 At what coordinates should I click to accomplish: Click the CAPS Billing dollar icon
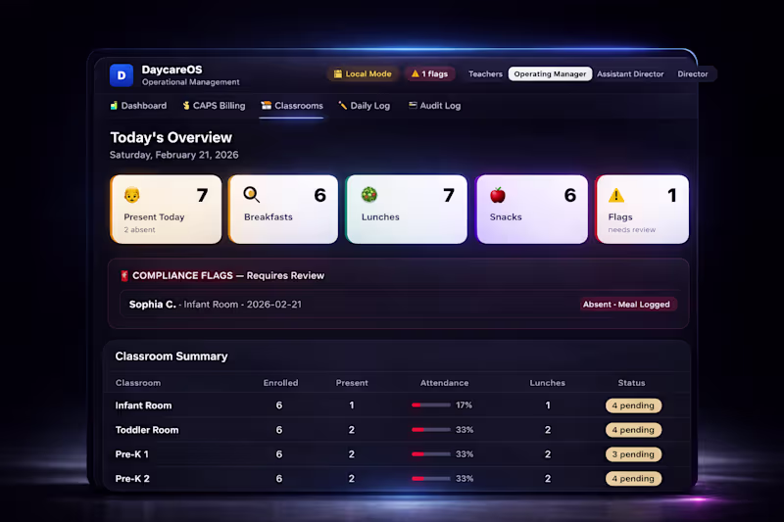pyautogui.click(x=186, y=106)
